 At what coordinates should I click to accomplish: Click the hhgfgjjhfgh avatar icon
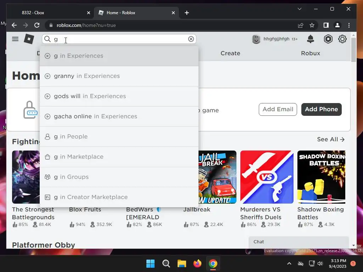click(256, 39)
